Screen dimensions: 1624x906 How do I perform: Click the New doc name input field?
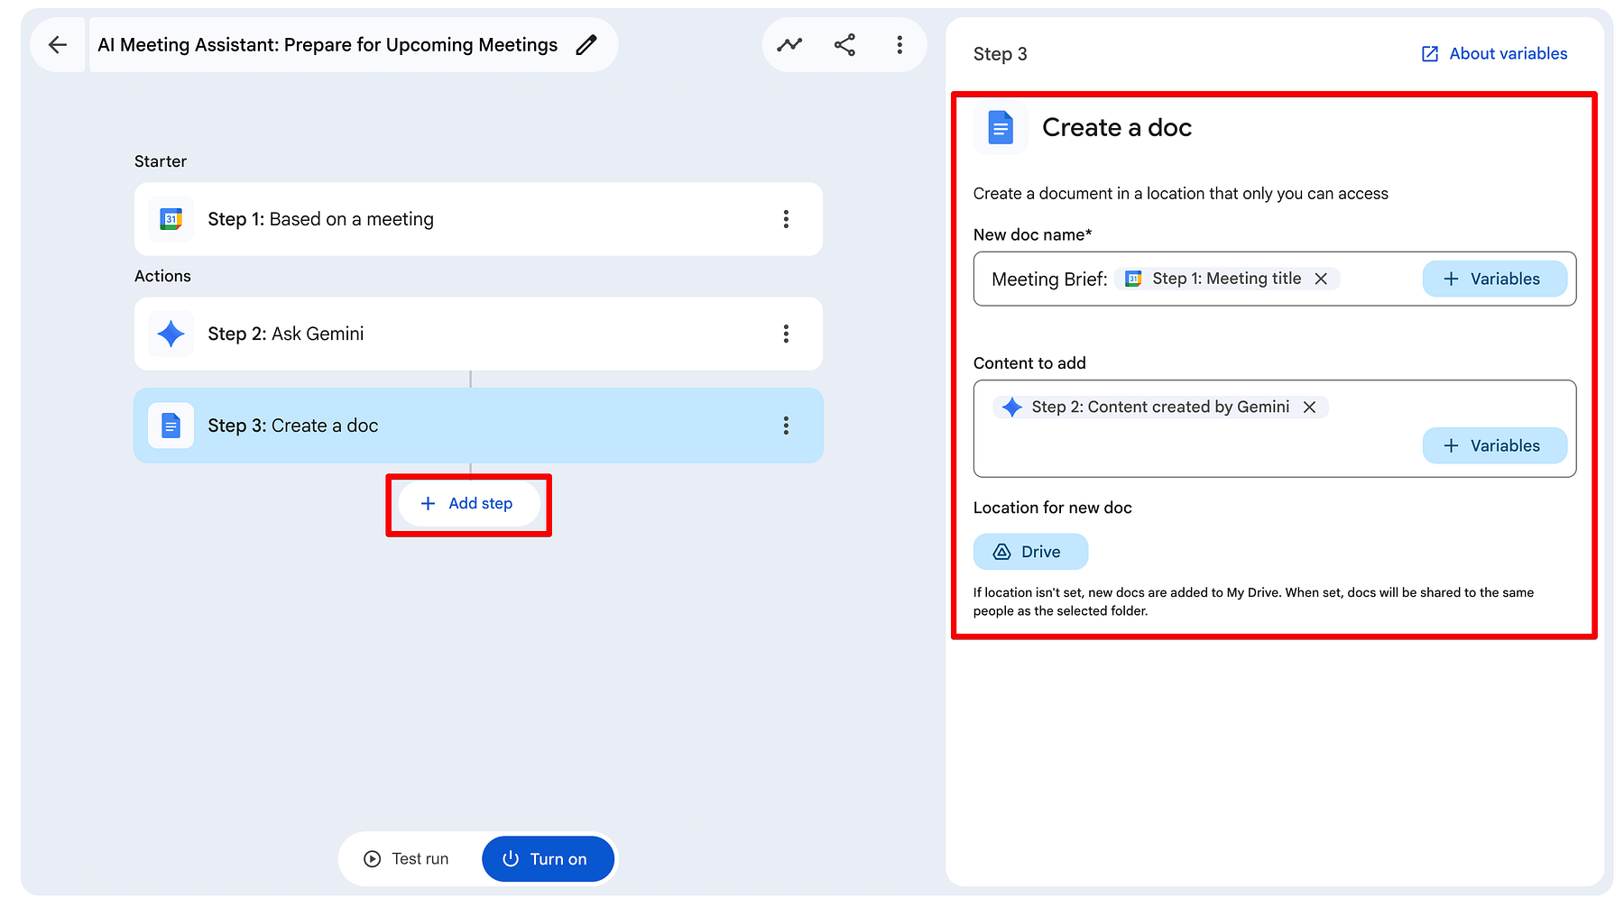click(1275, 279)
